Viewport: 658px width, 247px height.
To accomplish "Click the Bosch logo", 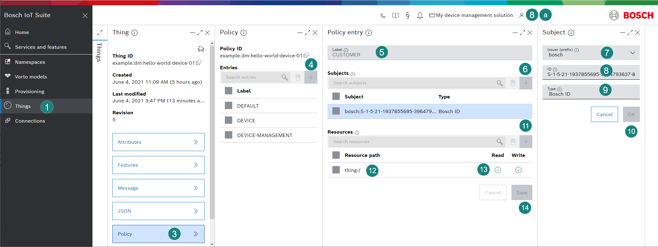I will (631, 15).
